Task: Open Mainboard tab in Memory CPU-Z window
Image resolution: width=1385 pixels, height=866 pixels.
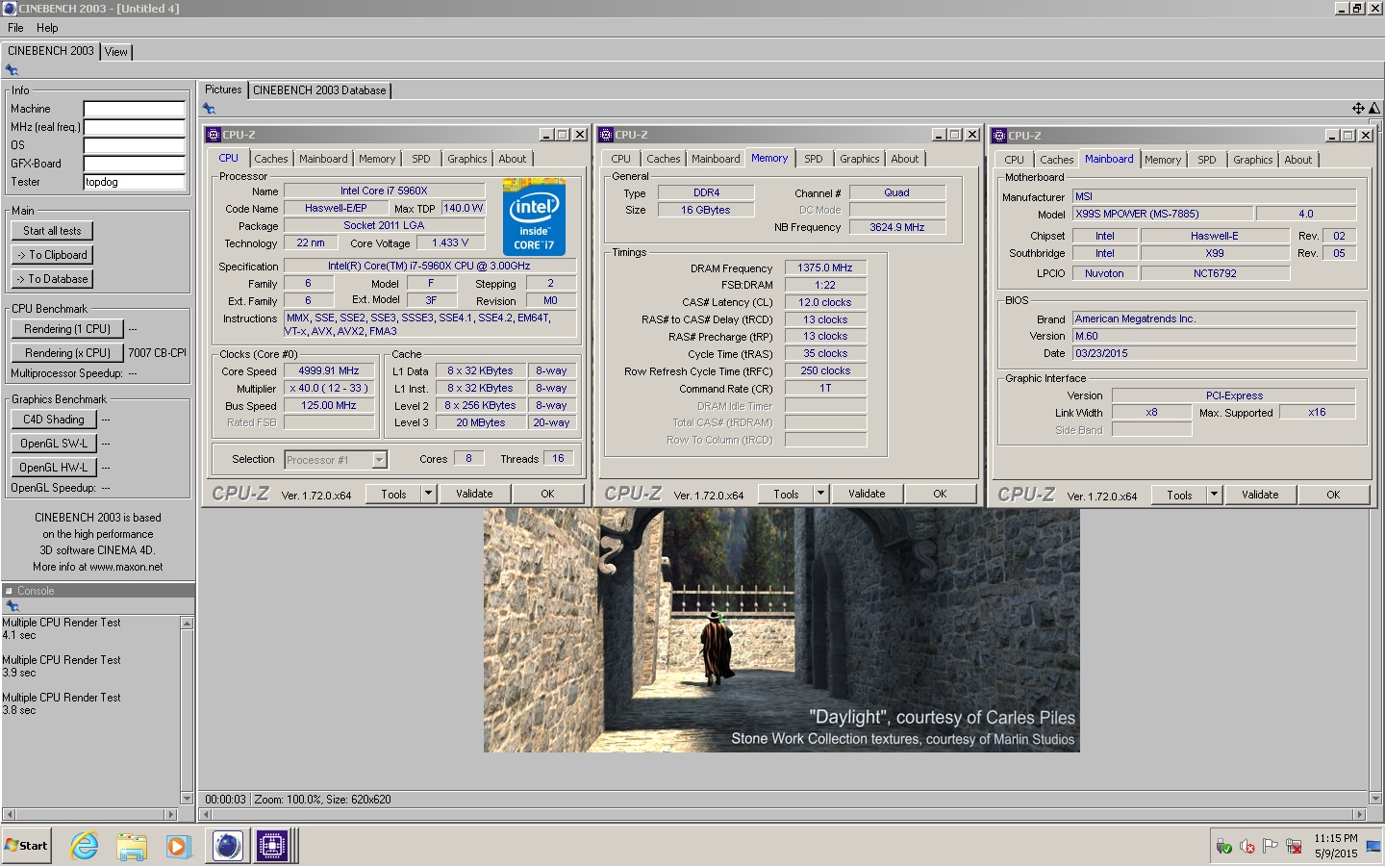Action: pos(716,159)
